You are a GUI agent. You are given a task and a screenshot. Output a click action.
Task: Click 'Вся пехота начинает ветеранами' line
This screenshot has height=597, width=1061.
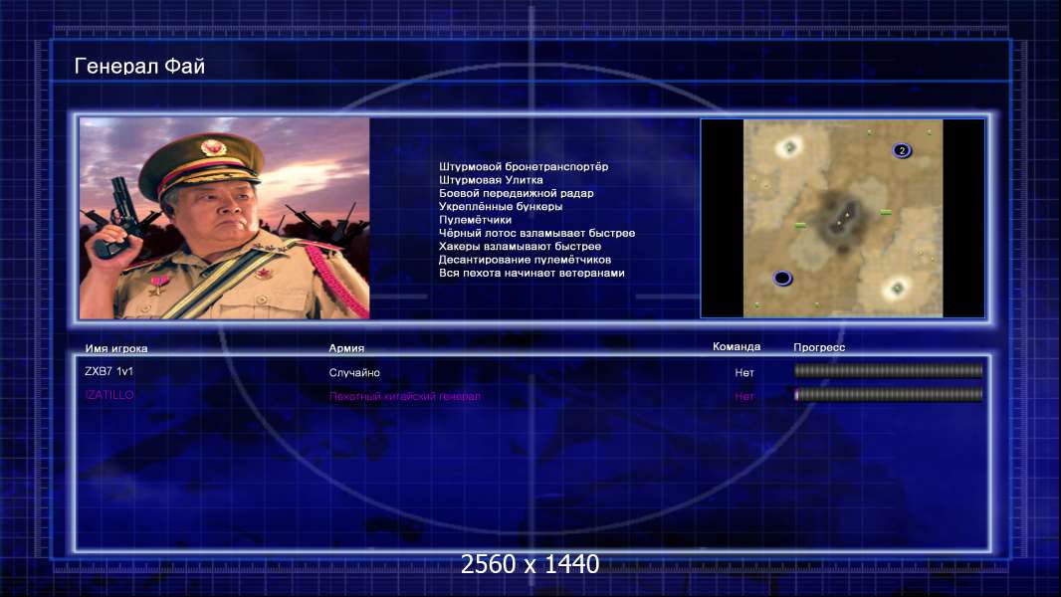(x=531, y=274)
